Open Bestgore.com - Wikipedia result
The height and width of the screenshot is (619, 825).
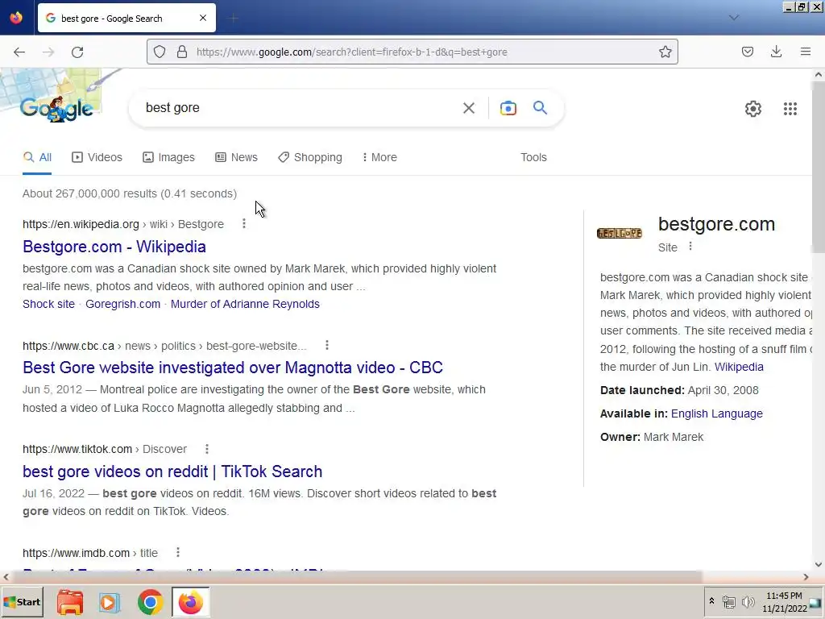(x=114, y=247)
